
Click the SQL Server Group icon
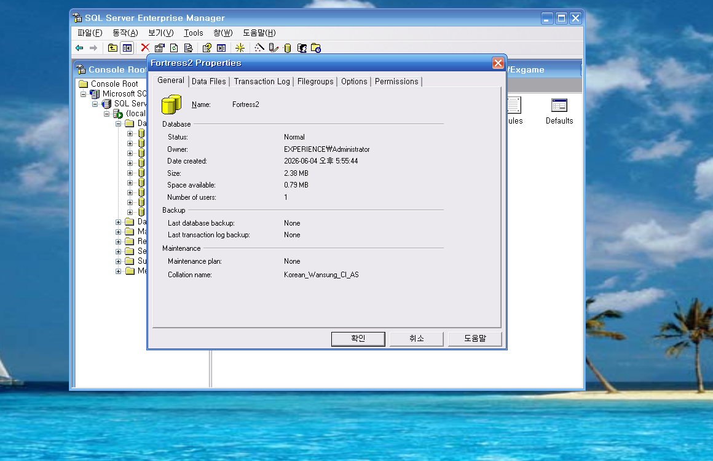pyautogui.click(x=106, y=104)
